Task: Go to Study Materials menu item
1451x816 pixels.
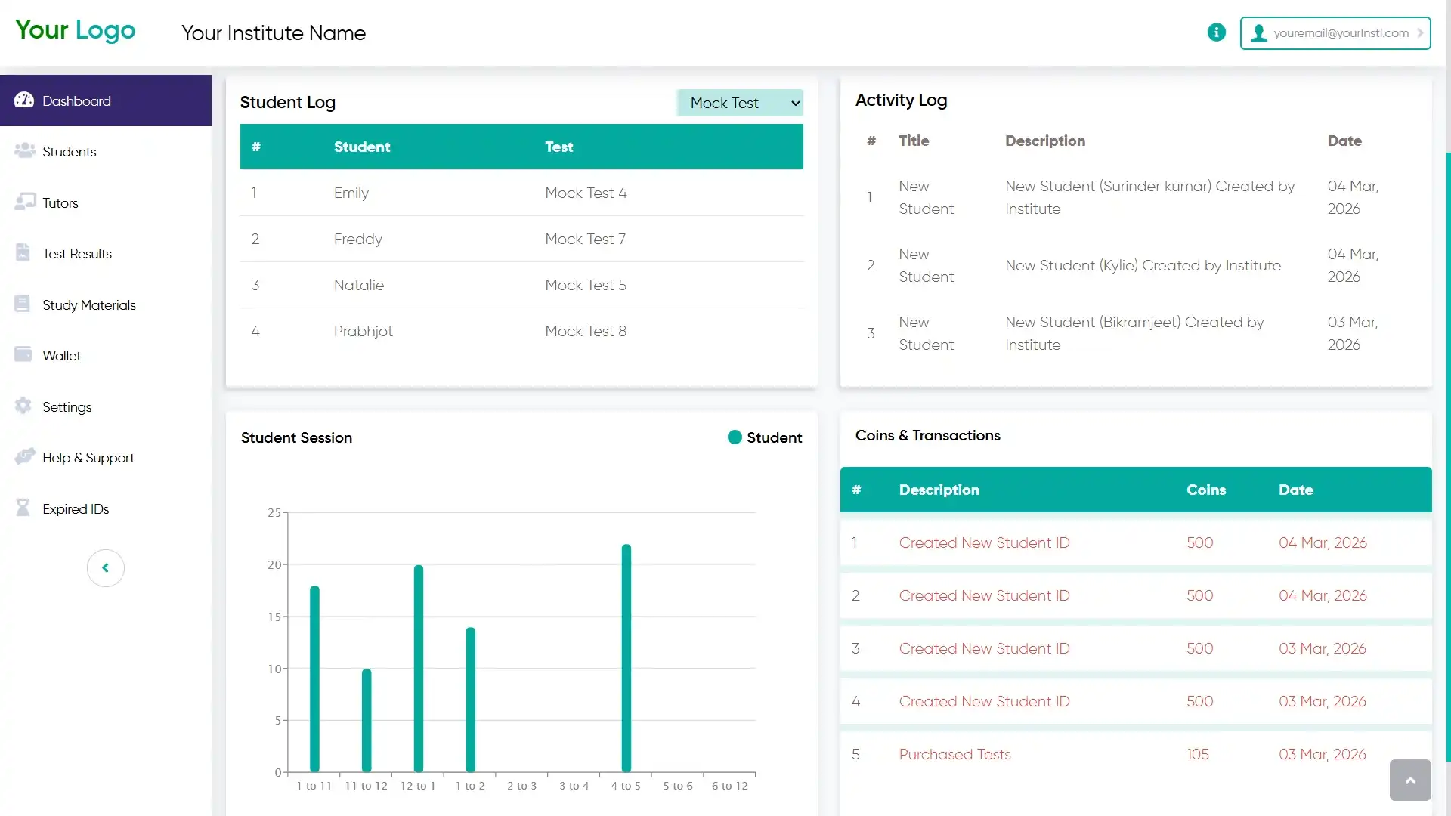Action: click(89, 305)
